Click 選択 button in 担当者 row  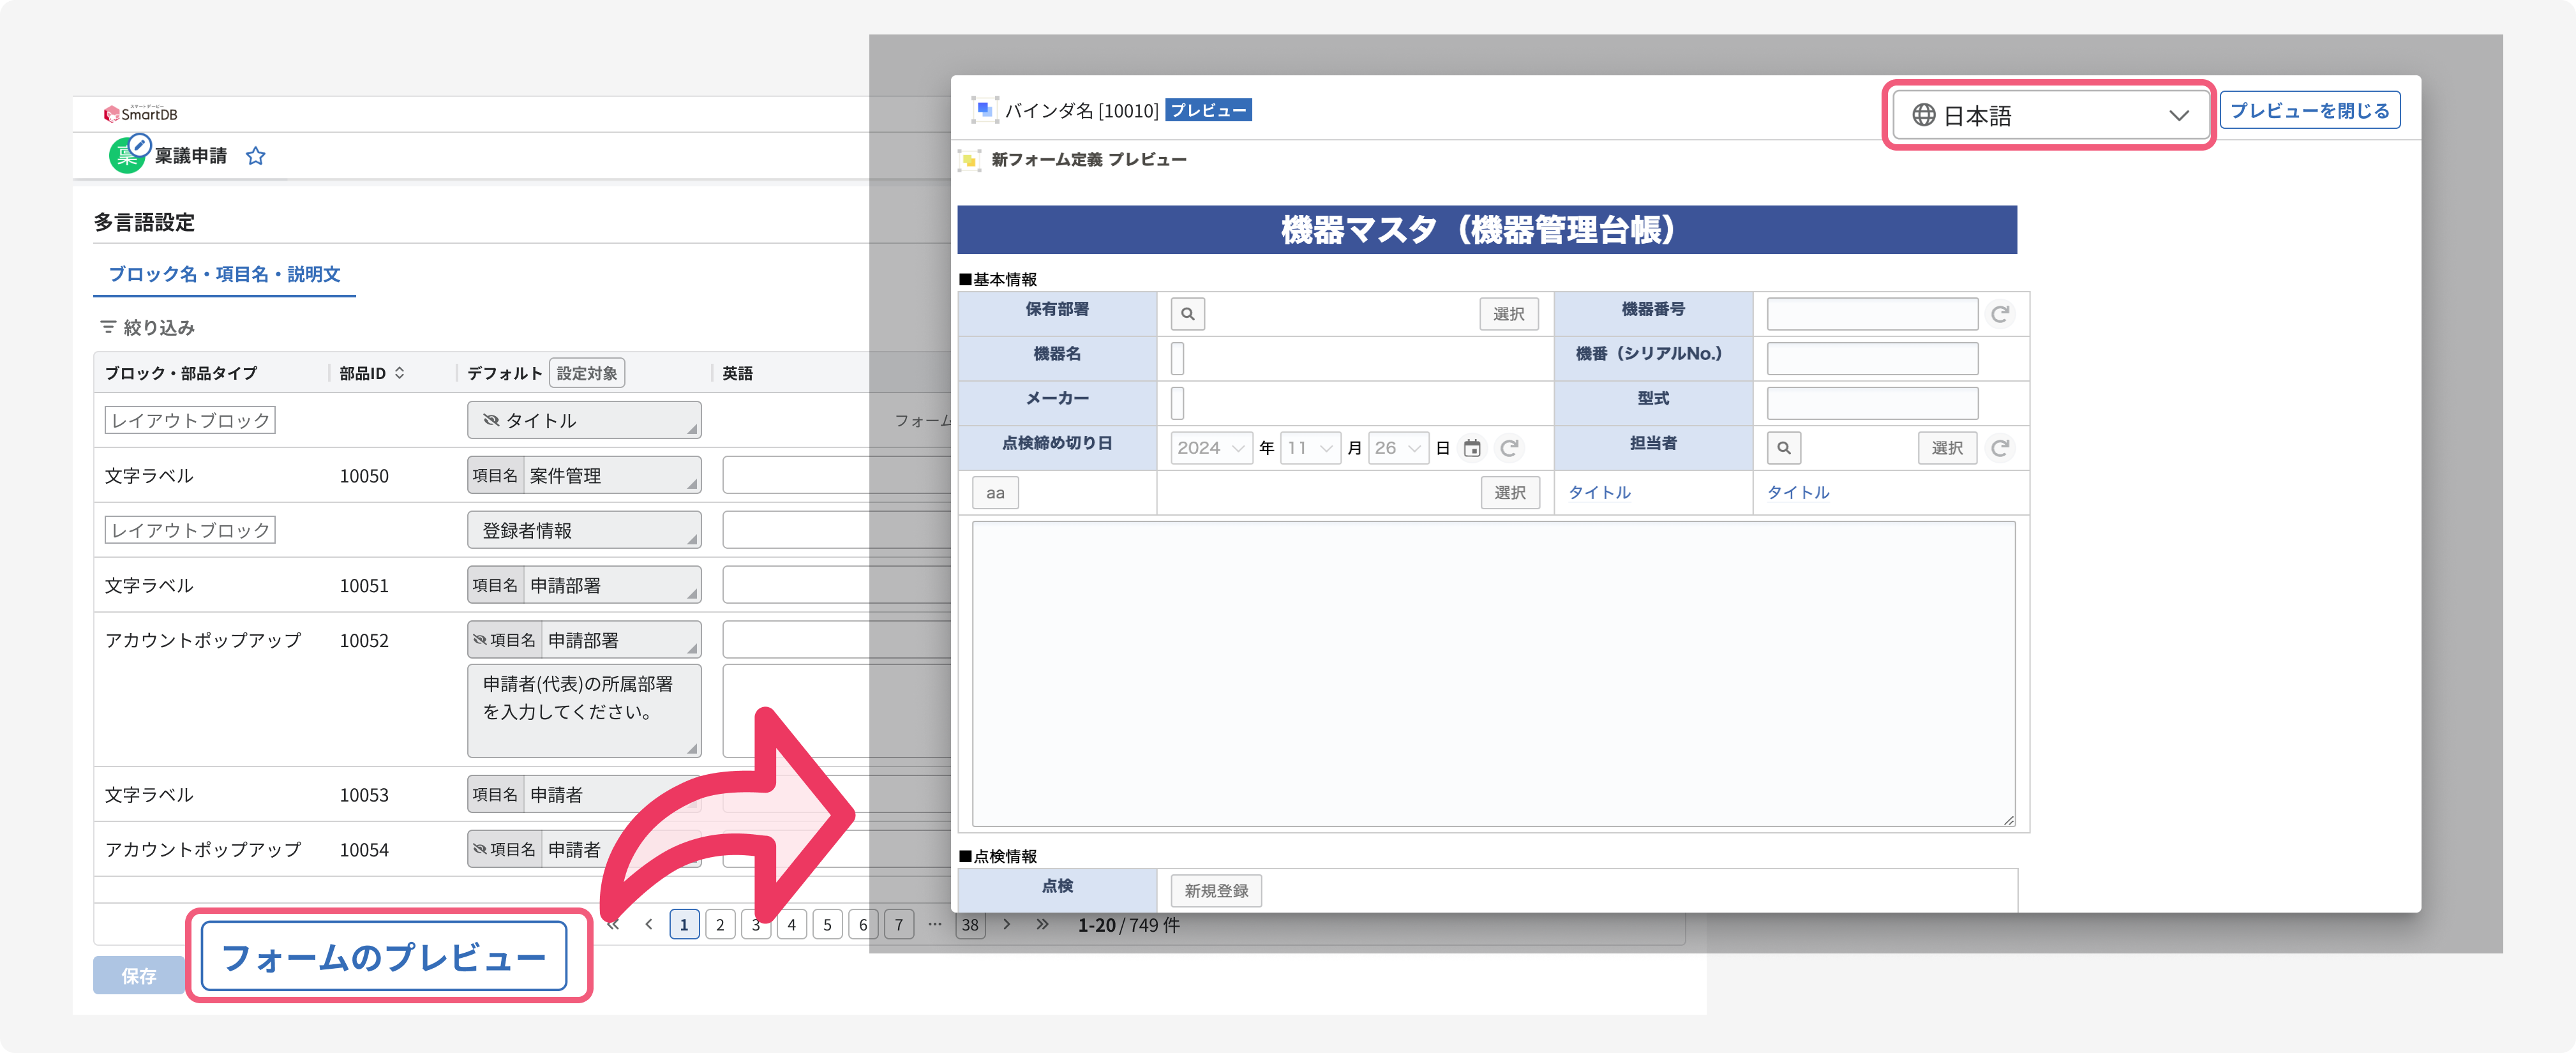click(1946, 448)
